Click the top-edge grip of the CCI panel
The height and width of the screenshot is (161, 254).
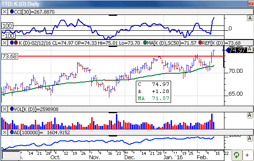point(113,15)
